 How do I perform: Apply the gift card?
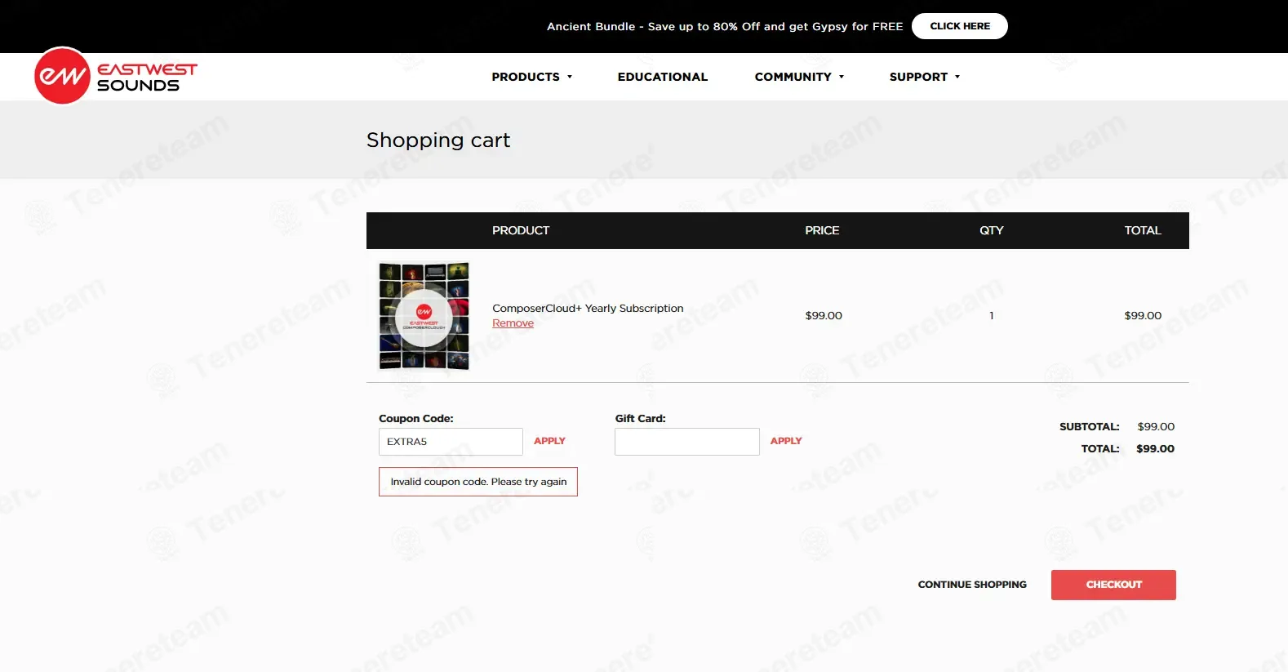(x=785, y=441)
